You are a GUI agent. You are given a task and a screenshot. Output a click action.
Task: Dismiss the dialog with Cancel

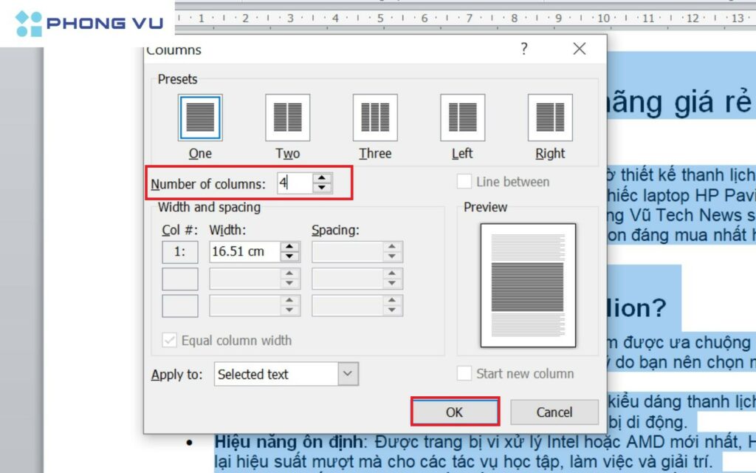pos(554,412)
